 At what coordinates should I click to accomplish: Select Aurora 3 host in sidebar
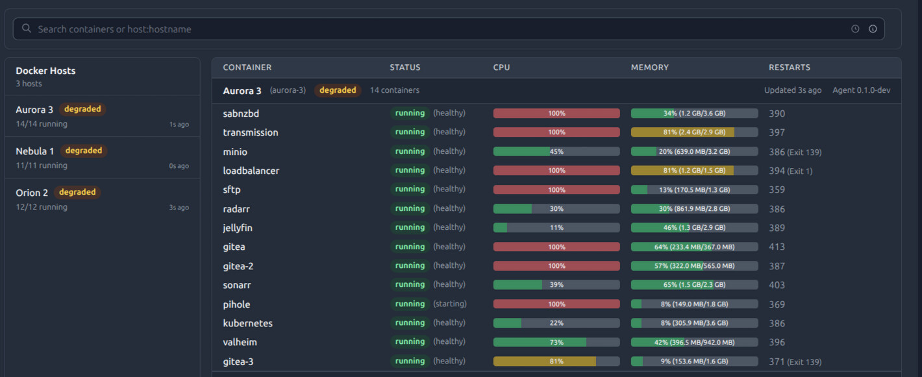pos(102,116)
